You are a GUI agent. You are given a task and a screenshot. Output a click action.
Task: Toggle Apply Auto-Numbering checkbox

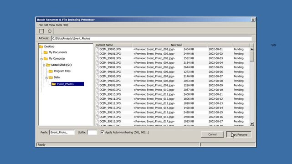102,132
